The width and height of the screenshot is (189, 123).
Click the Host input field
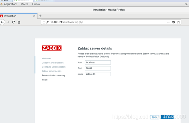click(x=98, y=62)
